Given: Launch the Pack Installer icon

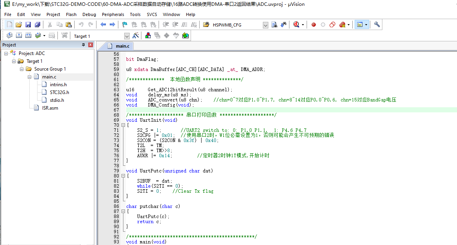Looking at the screenshot, I should 186,36.
